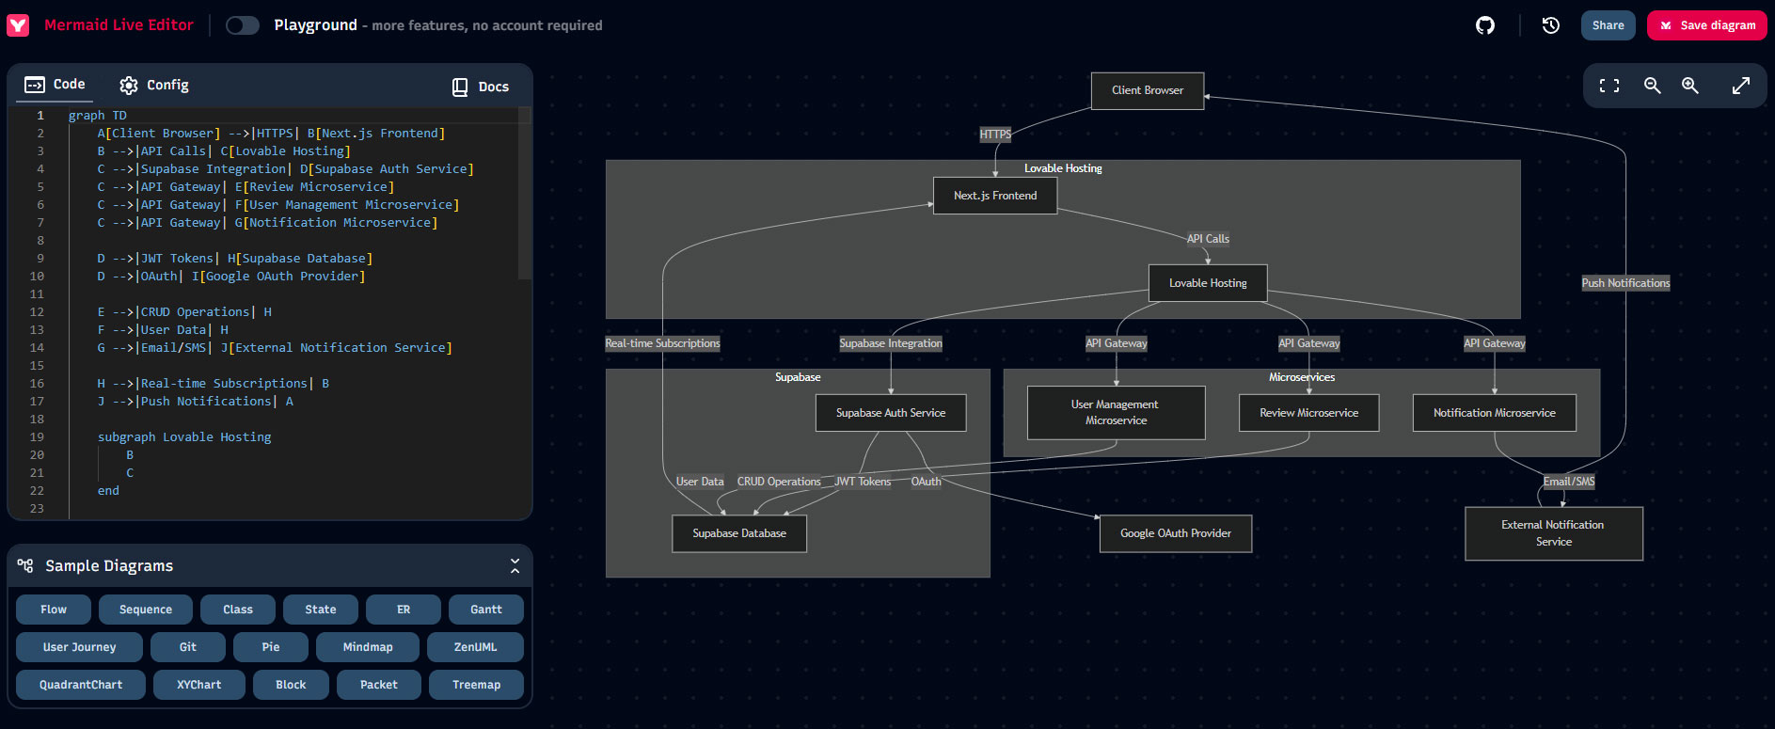
Task: Place cursor on 'graph TD' code line
Action: (x=98, y=116)
